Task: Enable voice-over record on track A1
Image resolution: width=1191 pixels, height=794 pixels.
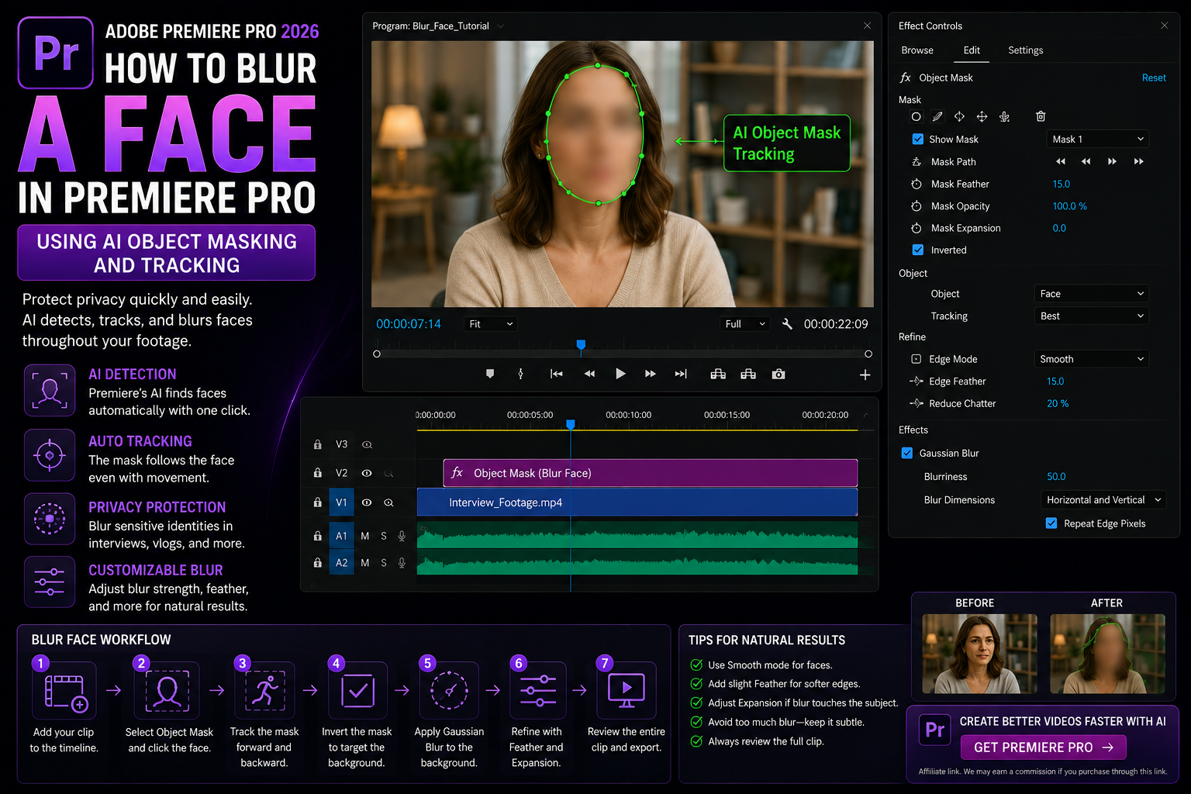Action: coord(402,536)
